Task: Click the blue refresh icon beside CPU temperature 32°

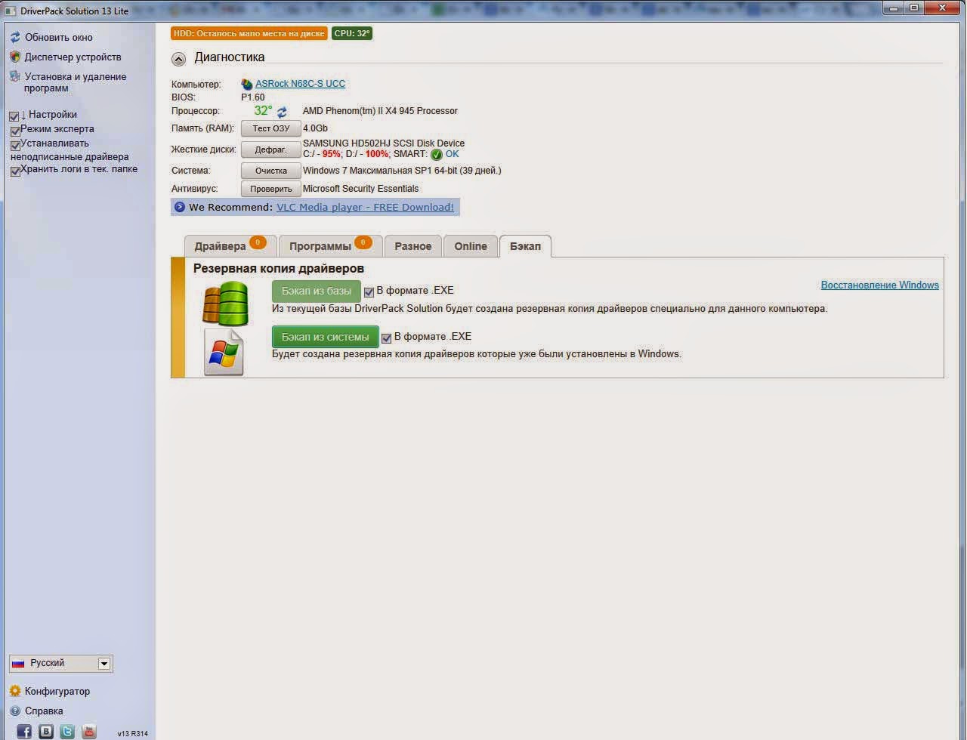Action: 282,112
